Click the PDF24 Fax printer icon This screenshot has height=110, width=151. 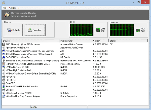pyautogui.click(x=4, y=77)
